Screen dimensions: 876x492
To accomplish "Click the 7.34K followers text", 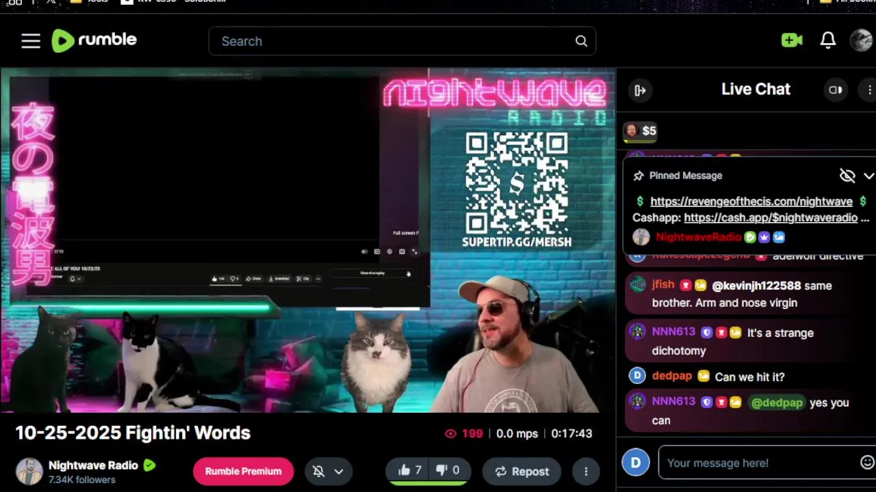I will (x=82, y=480).
